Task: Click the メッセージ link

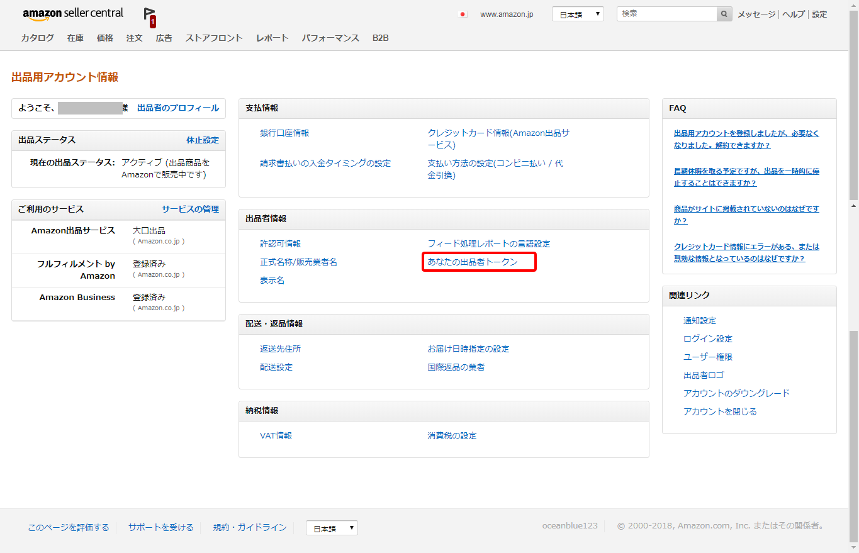Action: tap(756, 14)
